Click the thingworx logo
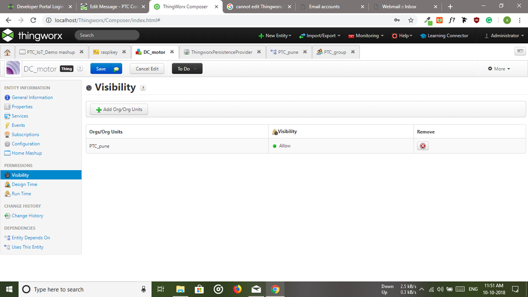This screenshot has height=297, width=528. coord(32,35)
